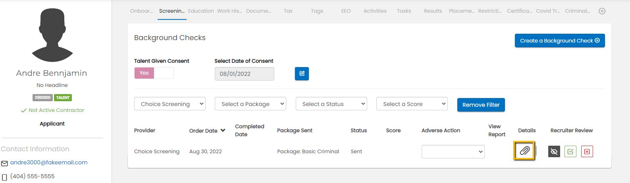This screenshot has height=183, width=630.
Task: Open the Restrictions tab
Action: coord(490,11)
